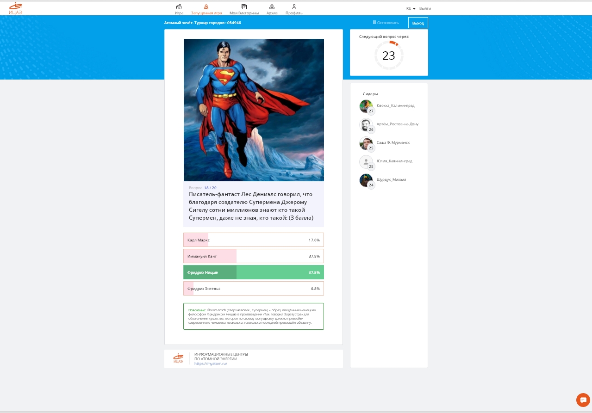The image size is (592, 413).
Task: Click Юлия_Калининград's placeholder avatar
Action: tap(366, 162)
